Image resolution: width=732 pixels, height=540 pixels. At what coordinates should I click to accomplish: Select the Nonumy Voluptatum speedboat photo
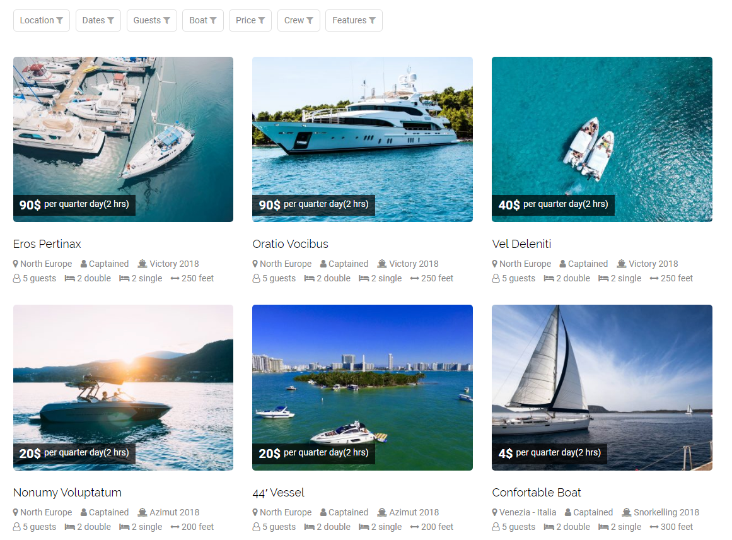coord(123,387)
